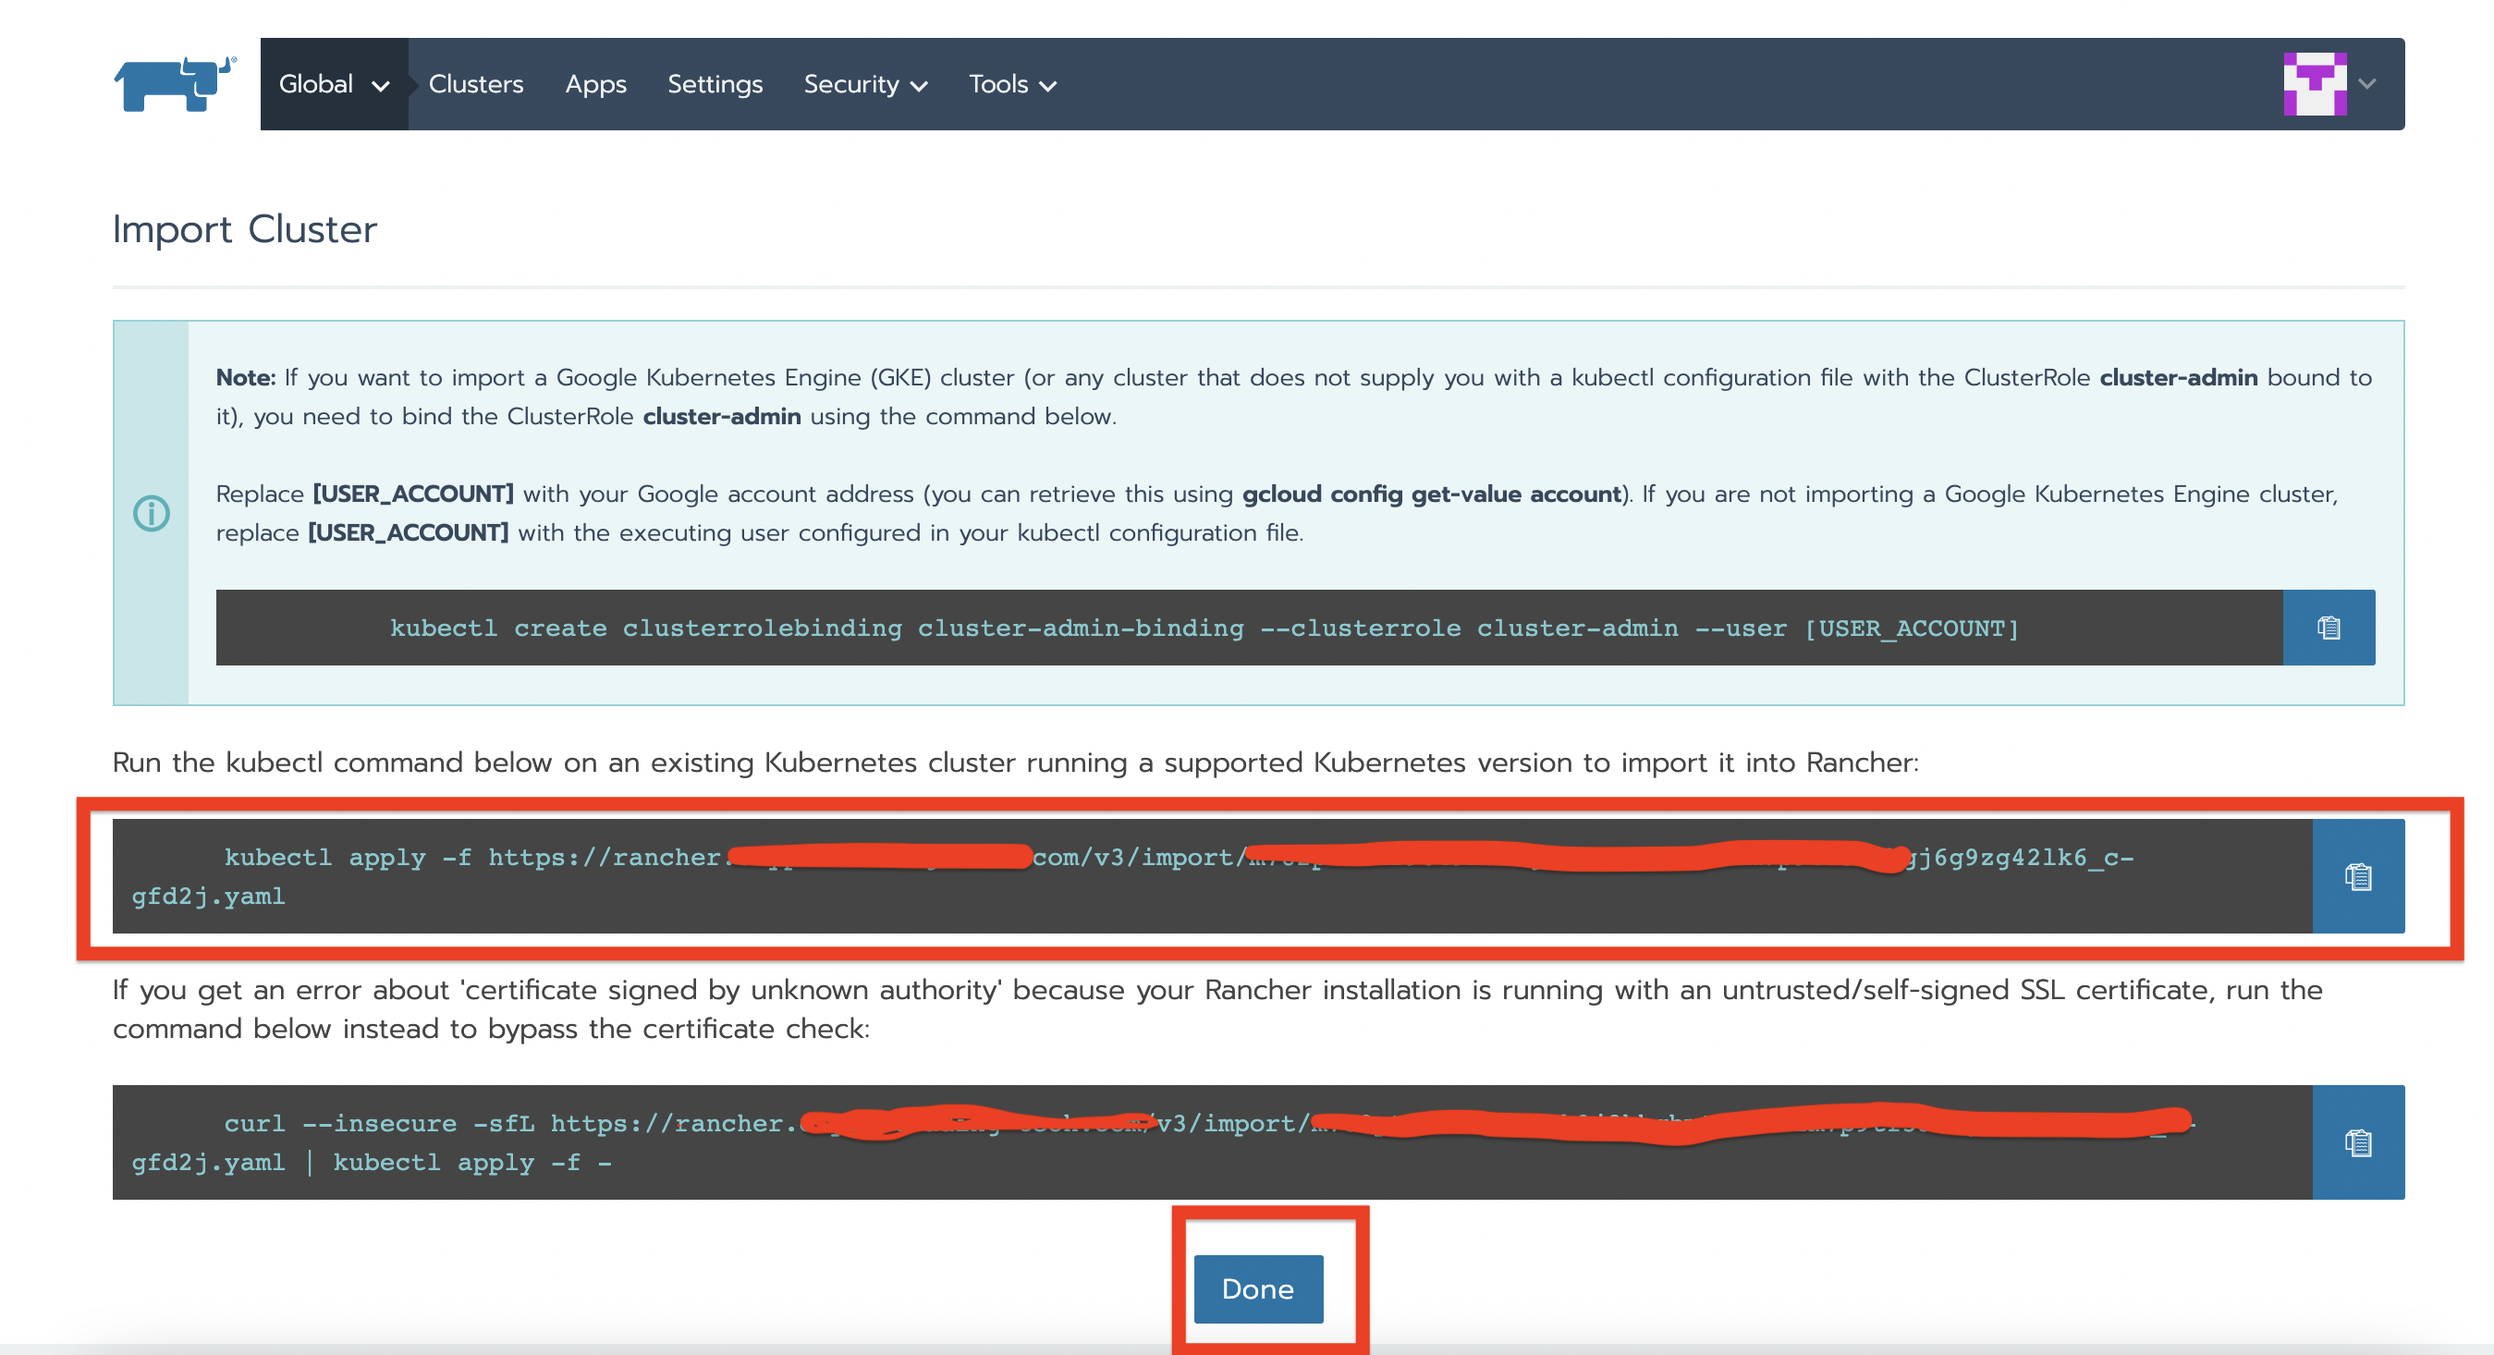
Task: Open the Apps menu item
Action: pos(595,84)
